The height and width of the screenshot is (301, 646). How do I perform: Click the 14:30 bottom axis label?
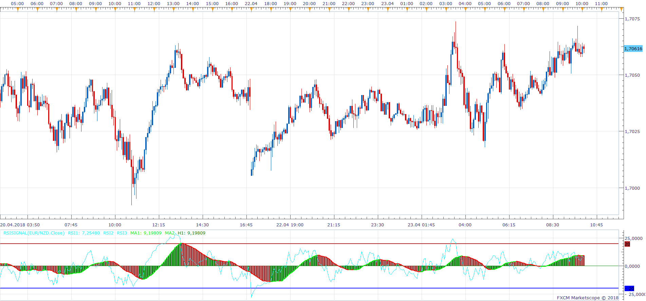pyautogui.click(x=202, y=225)
